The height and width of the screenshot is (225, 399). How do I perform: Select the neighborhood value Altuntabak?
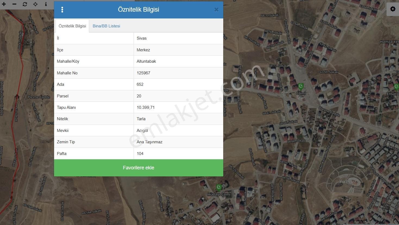(x=146, y=61)
